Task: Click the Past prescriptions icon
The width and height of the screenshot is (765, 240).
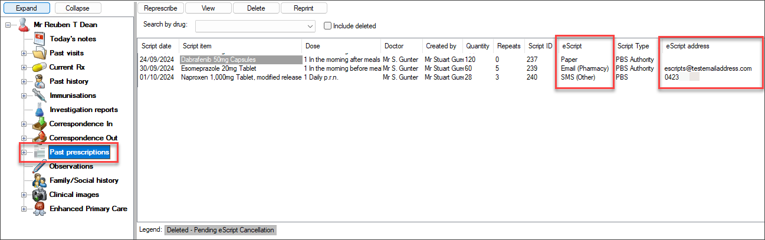Action: pos(40,152)
